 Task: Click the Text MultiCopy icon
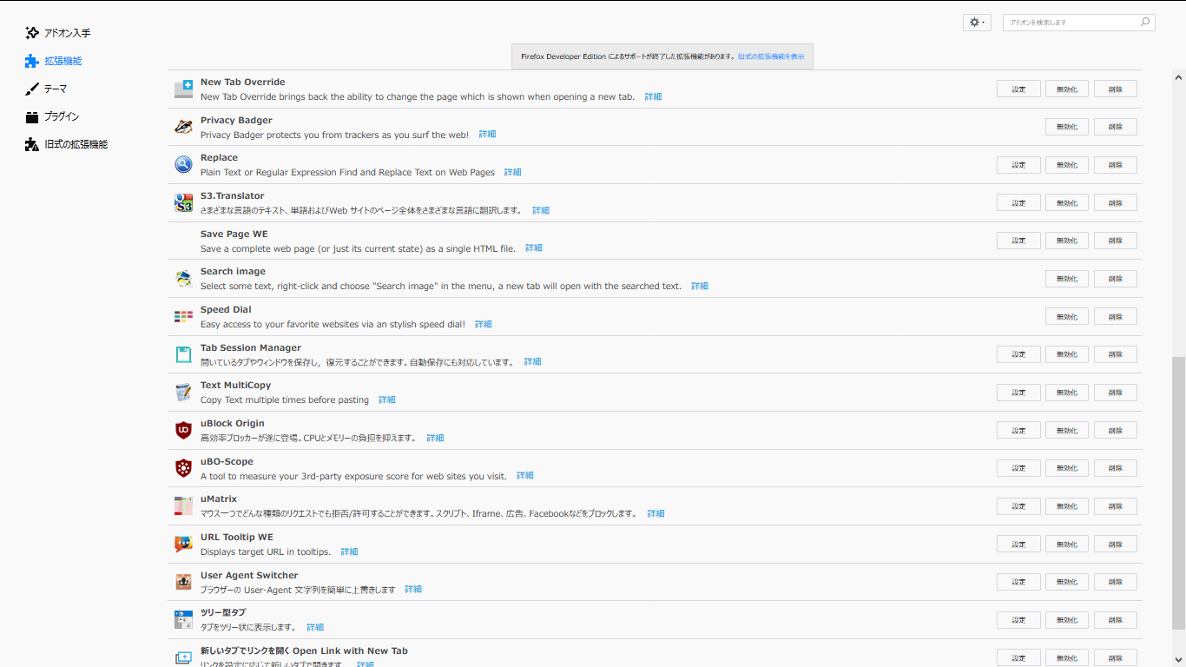pyautogui.click(x=183, y=392)
